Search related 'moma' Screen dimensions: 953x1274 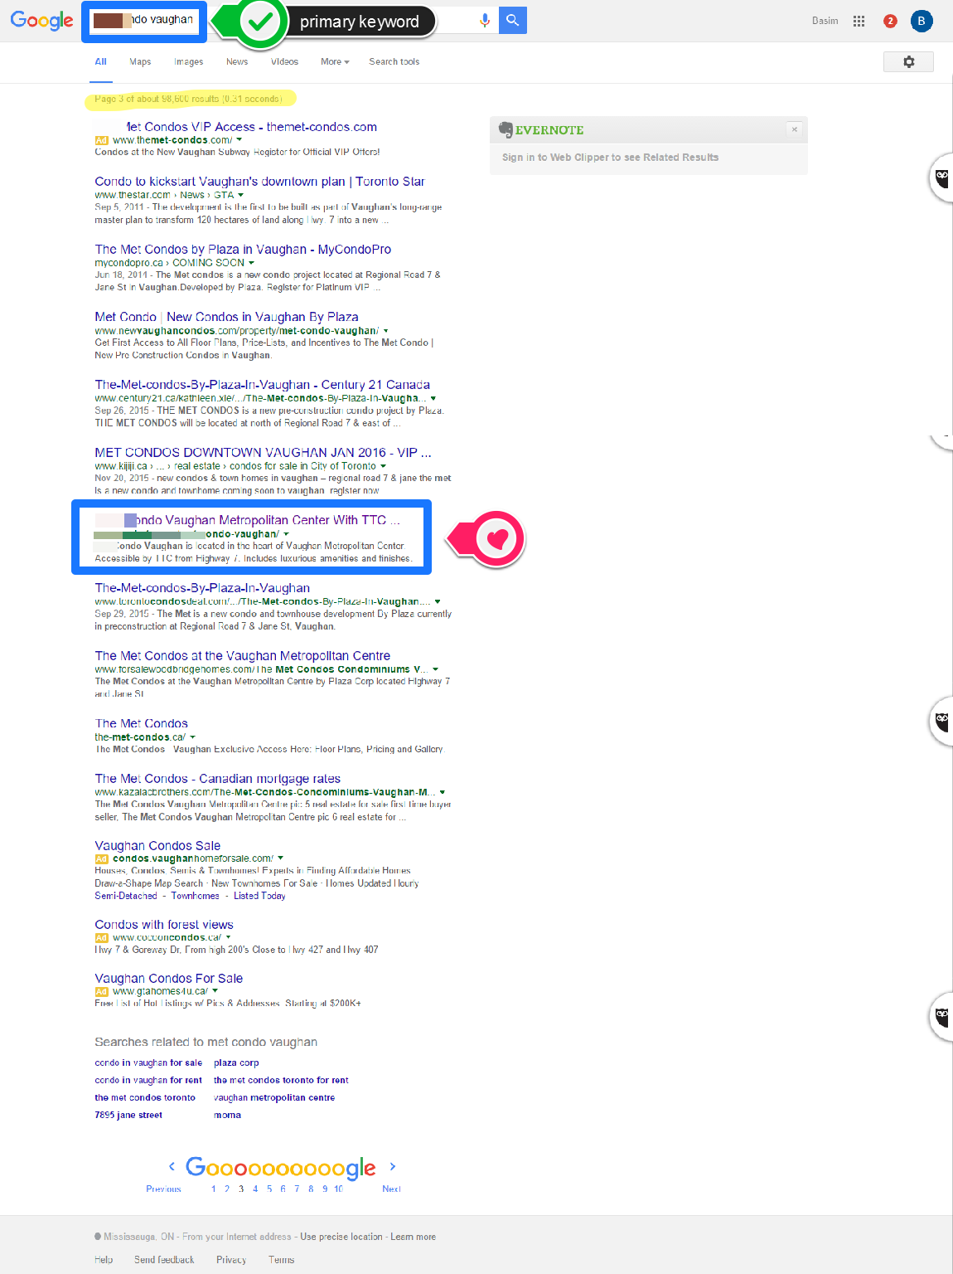click(227, 1115)
